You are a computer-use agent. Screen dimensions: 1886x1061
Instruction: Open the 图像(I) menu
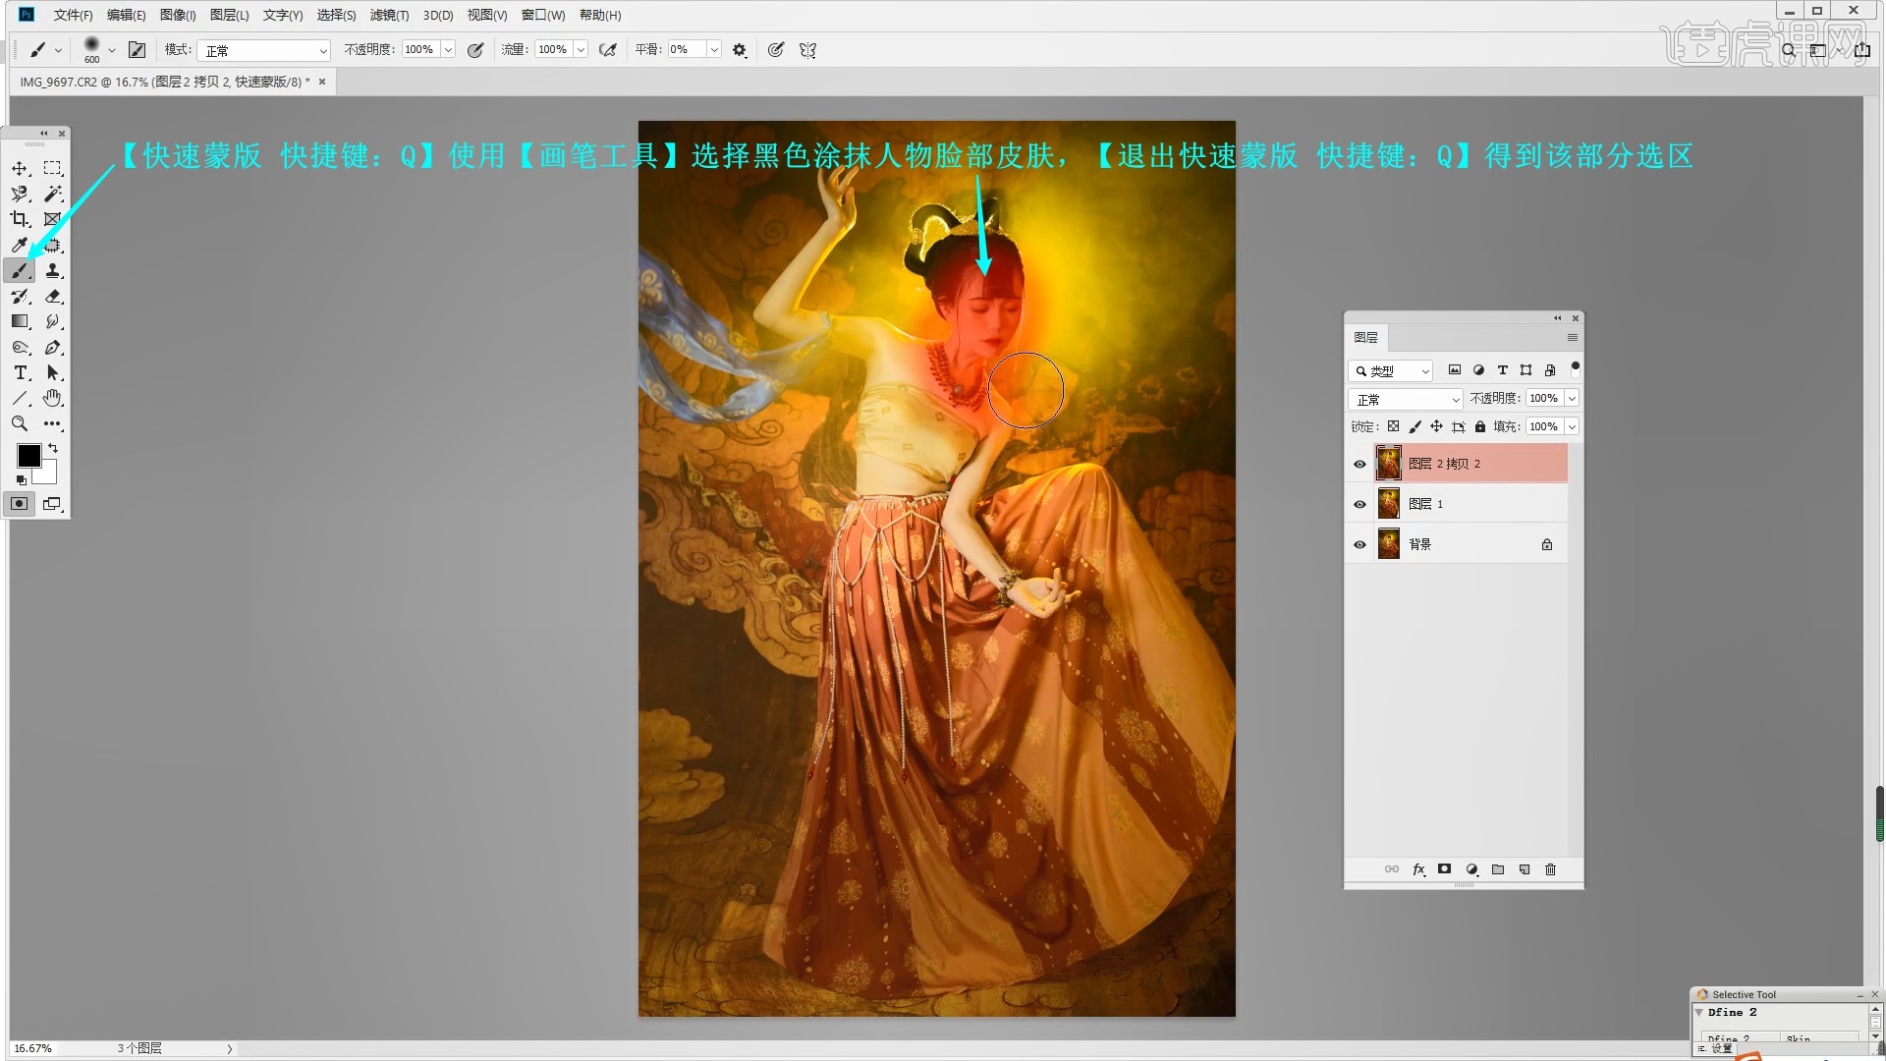pyautogui.click(x=178, y=15)
